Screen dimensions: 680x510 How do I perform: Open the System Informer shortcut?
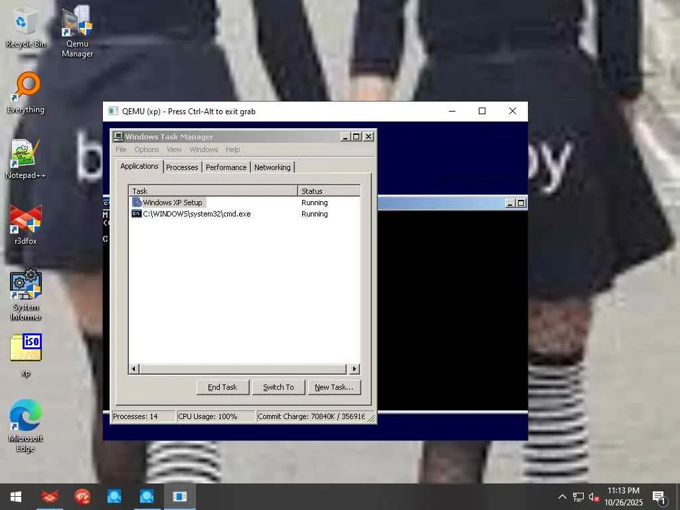[26, 295]
